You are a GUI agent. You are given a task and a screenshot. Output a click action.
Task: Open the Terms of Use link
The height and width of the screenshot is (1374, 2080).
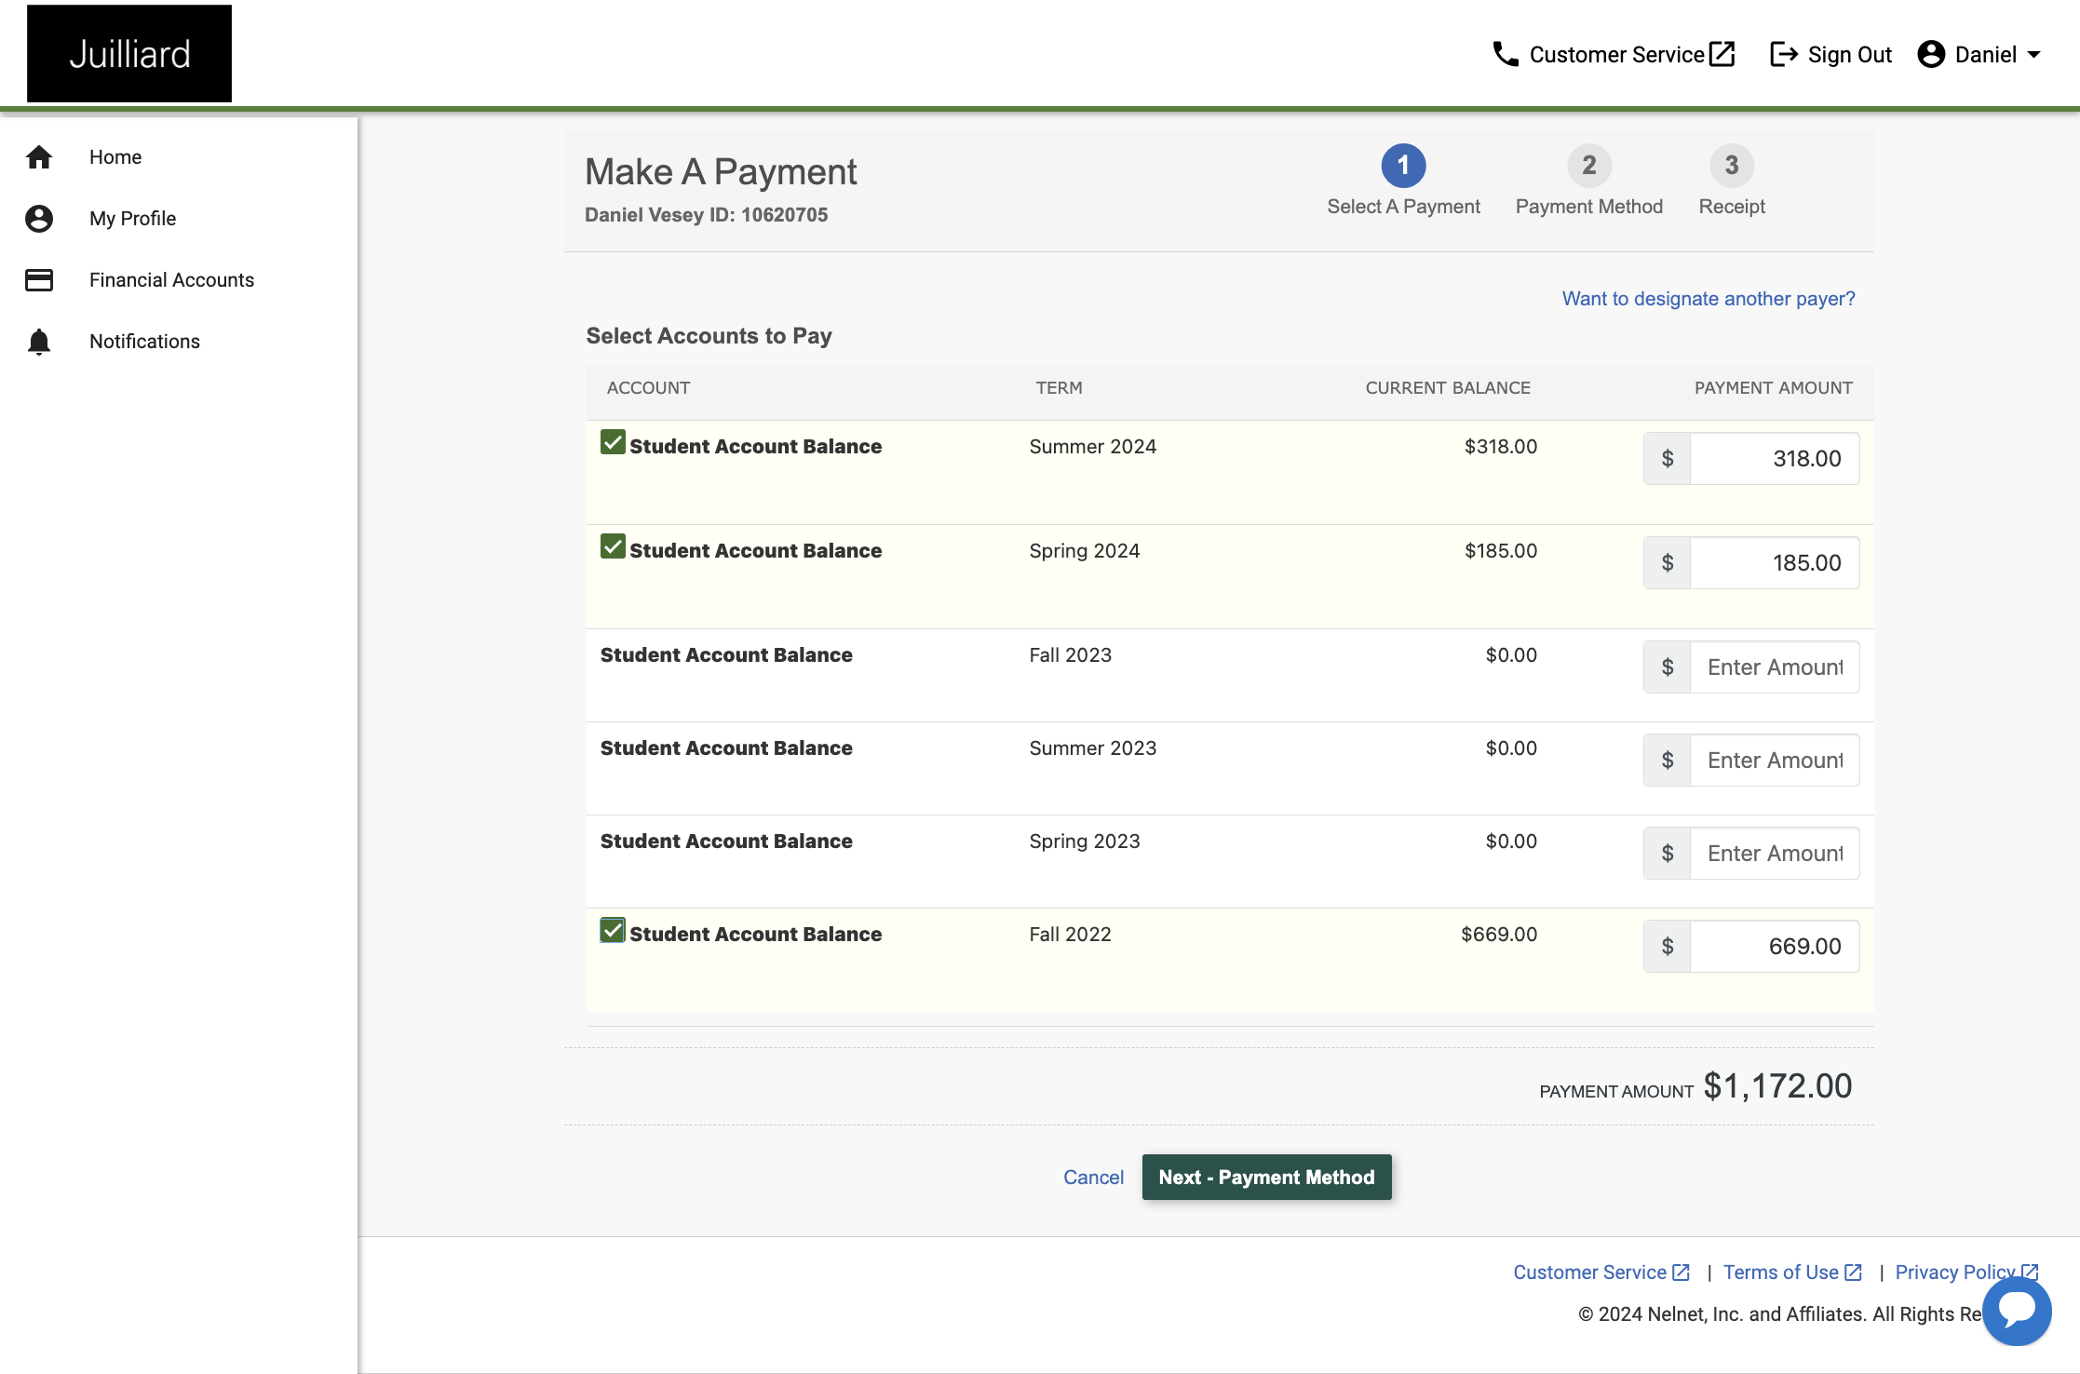click(1792, 1273)
